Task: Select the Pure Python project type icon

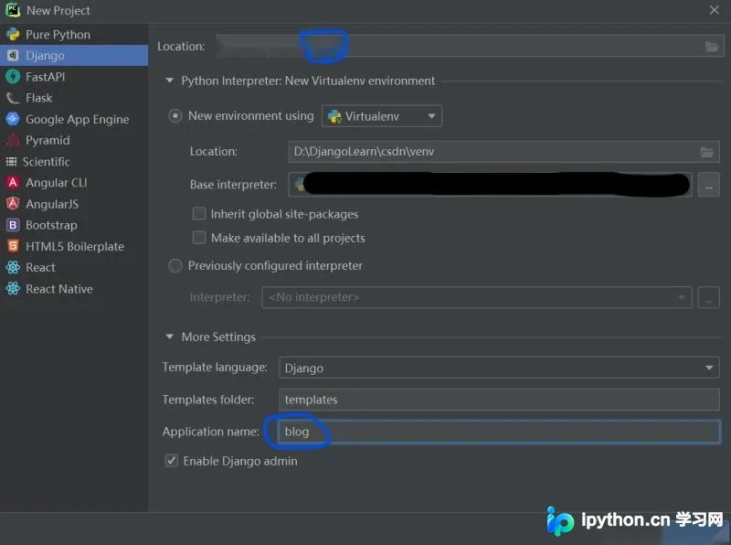Action: [13, 35]
